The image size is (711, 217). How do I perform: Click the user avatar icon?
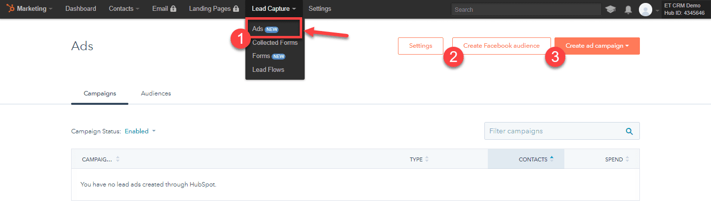coord(645,9)
